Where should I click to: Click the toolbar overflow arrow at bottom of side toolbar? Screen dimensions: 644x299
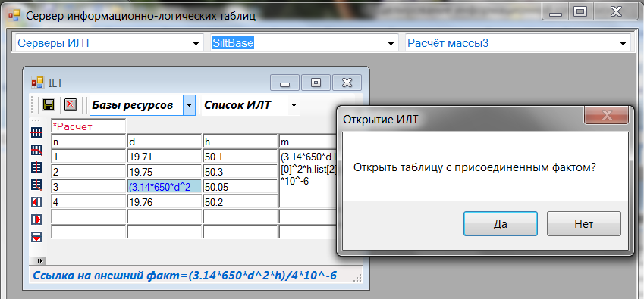click(40, 260)
